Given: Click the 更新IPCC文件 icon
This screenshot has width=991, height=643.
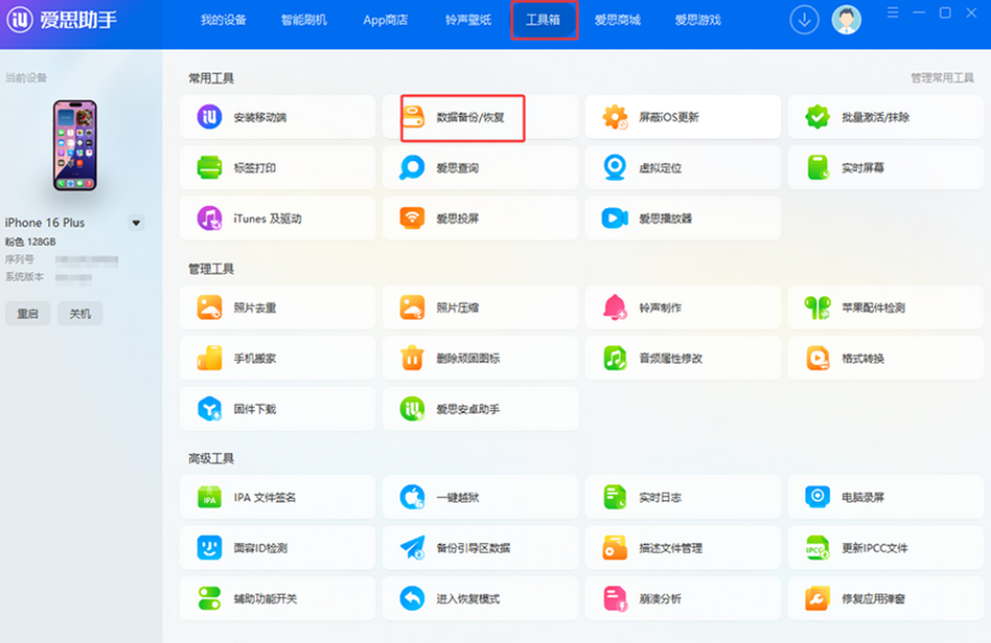Looking at the screenshot, I should click(818, 547).
